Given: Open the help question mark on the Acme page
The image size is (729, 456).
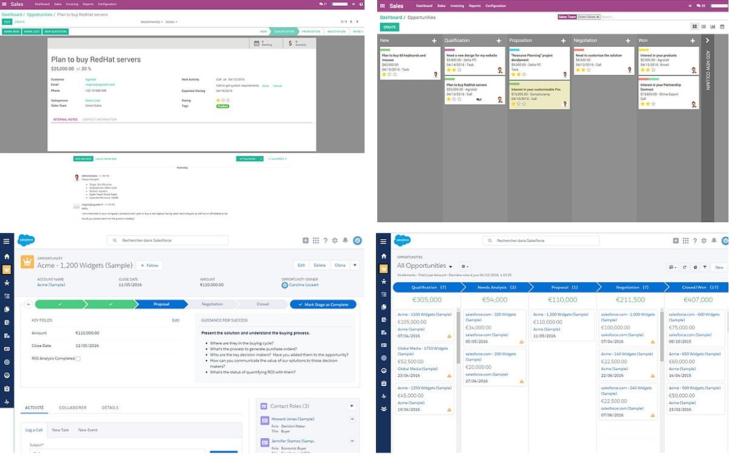Looking at the screenshot, I should (325, 240).
